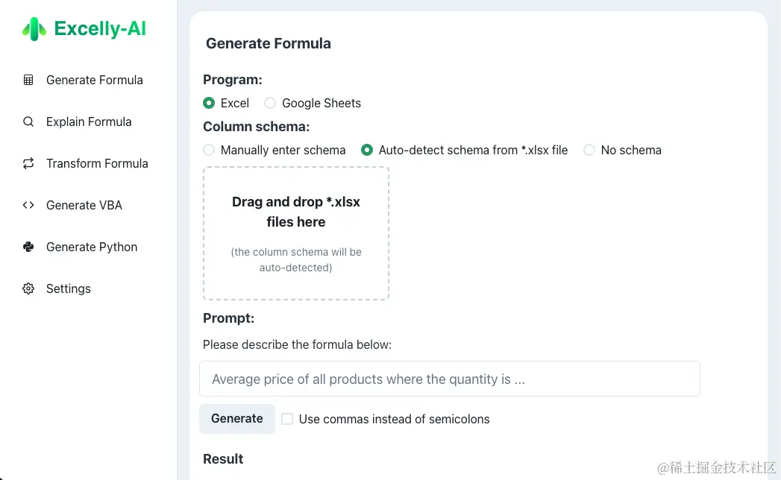Click the Transform Formula arrows icon
The image size is (781, 480).
[28, 163]
